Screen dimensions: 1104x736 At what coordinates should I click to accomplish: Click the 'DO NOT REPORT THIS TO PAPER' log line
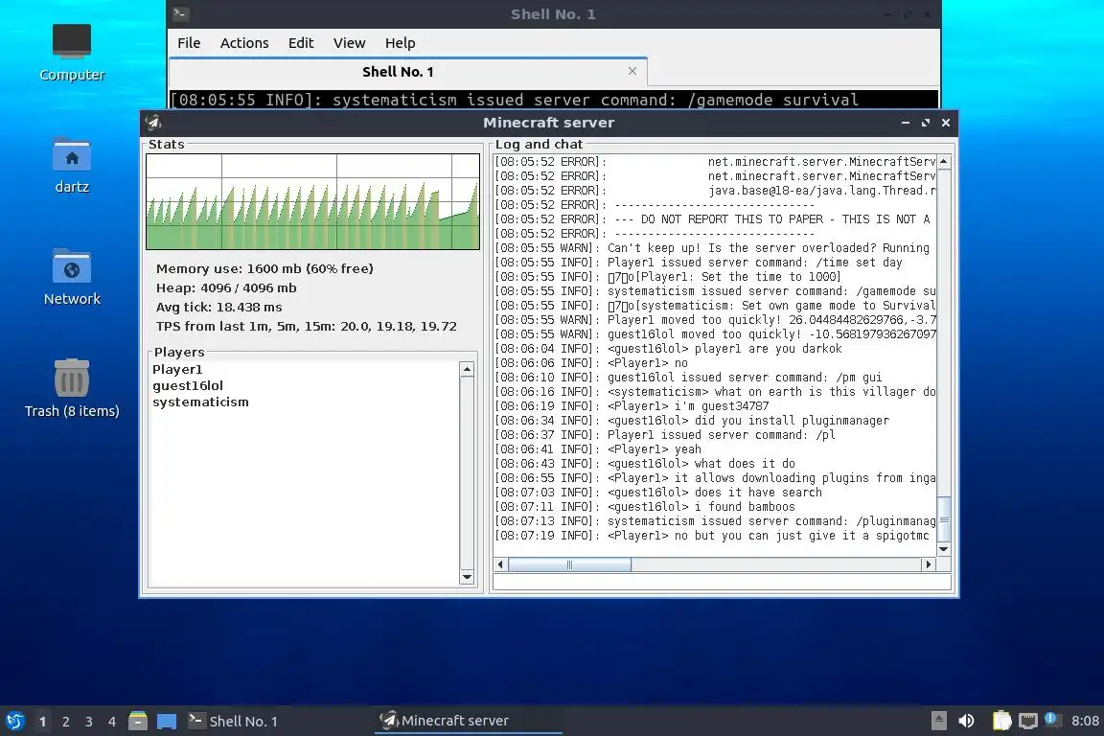coord(713,219)
